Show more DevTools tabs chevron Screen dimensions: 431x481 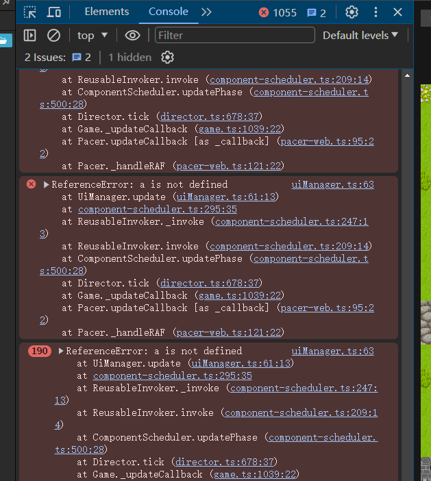[206, 12]
